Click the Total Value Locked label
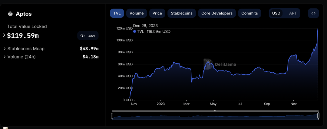Screen dimensions: 327x129 coord(27,27)
